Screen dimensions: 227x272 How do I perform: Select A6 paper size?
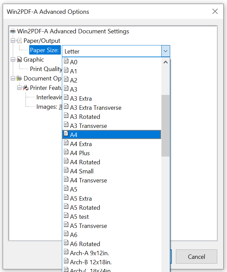(x=112, y=235)
